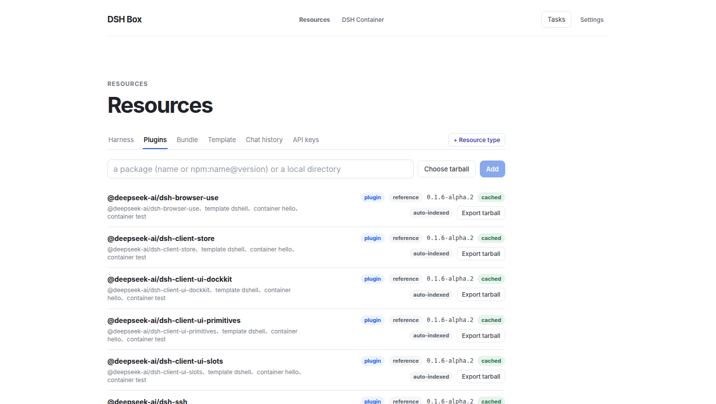
Task: Click the Resources page heading
Action: (160, 105)
